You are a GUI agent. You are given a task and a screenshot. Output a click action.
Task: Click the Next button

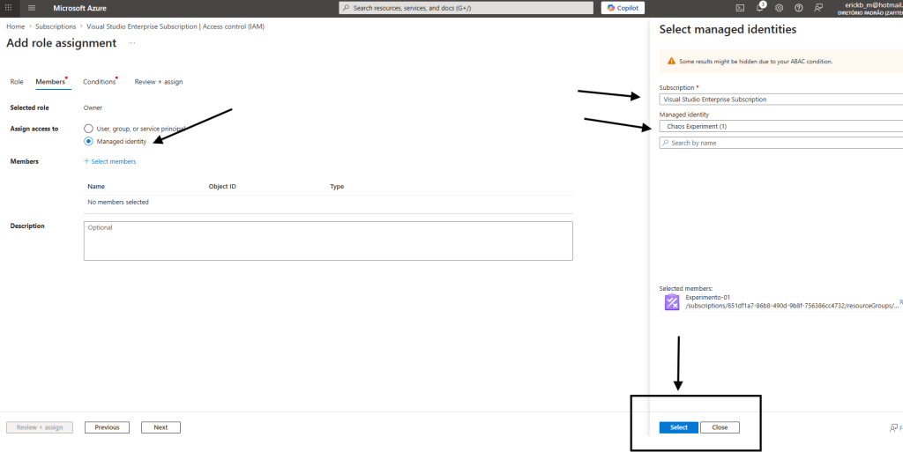pos(160,427)
